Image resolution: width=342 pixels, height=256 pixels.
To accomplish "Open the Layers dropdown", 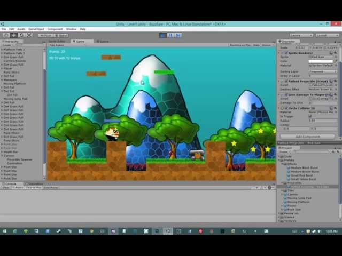I will point(301,35).
